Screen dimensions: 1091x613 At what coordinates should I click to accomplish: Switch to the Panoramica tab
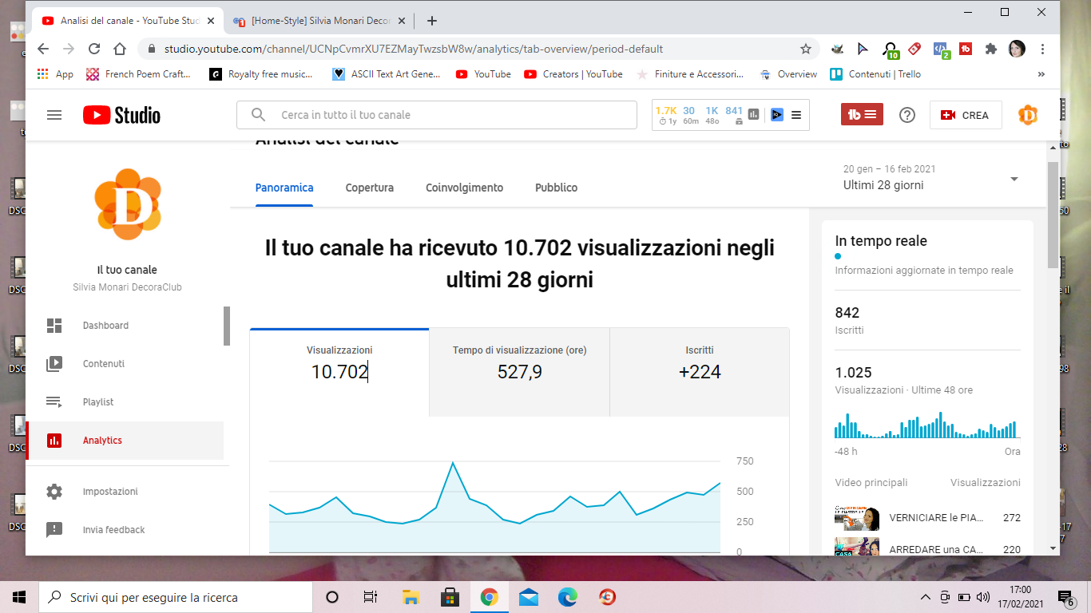(284, 188)
